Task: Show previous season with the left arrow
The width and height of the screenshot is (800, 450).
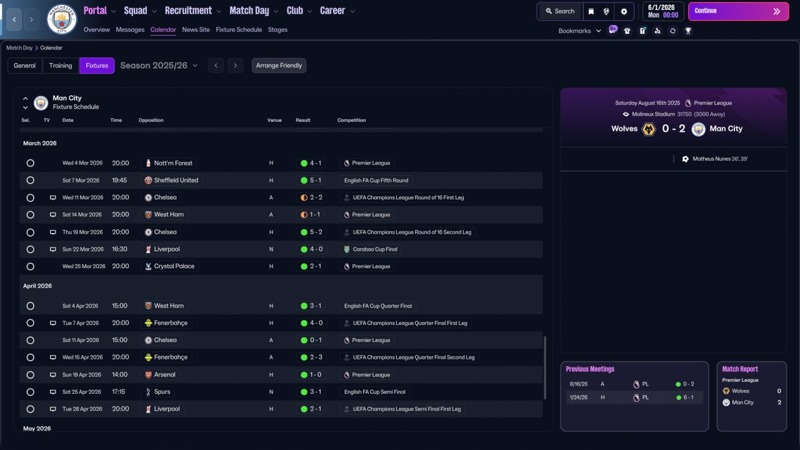Action: tap(216, 65)
